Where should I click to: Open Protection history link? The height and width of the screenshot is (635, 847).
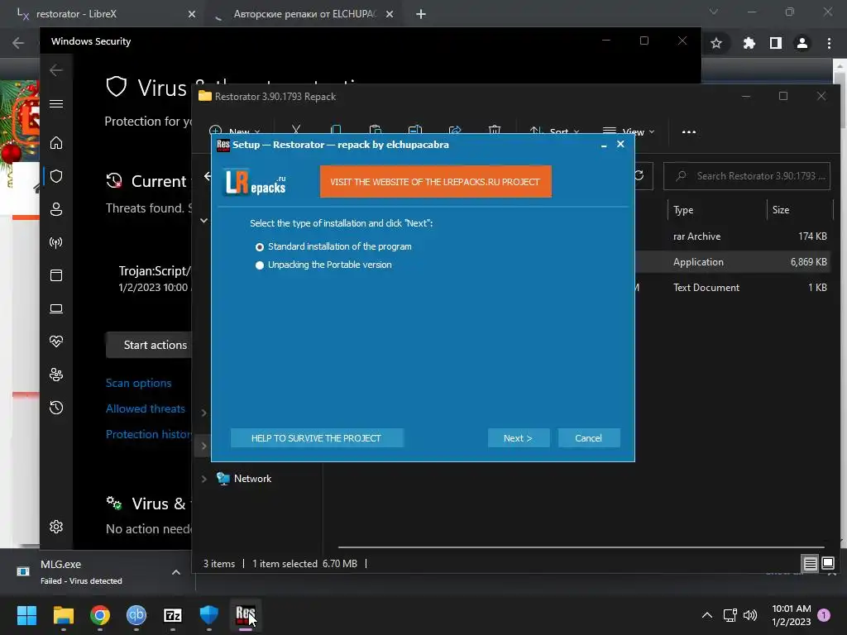[149, 434]
